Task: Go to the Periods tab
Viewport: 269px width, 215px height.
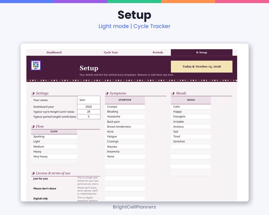Action: point(158,52)
